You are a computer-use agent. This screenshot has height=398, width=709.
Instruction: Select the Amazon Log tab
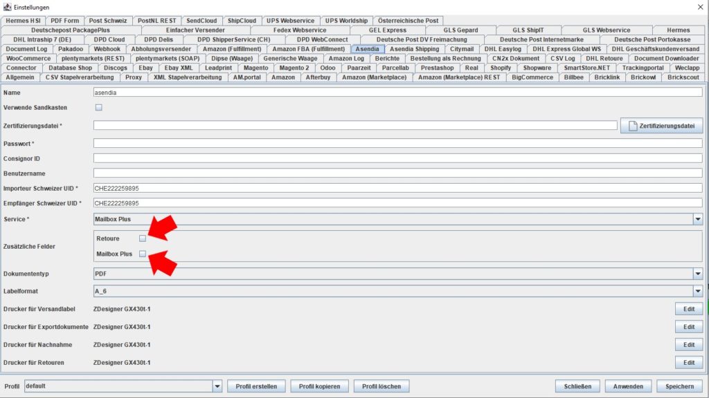pos(346,58)
